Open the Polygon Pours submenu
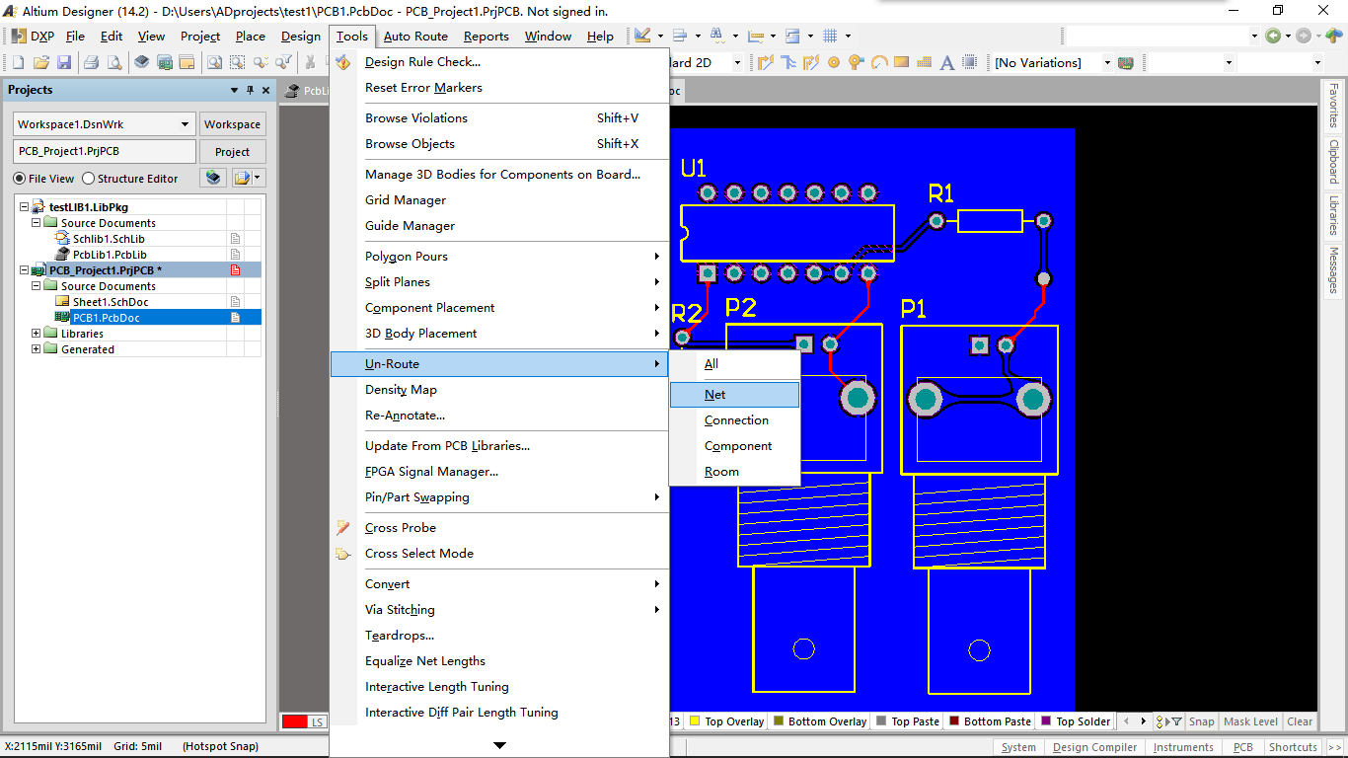Viewport: 1348px width, 758px height. click(x=499, y=257)
